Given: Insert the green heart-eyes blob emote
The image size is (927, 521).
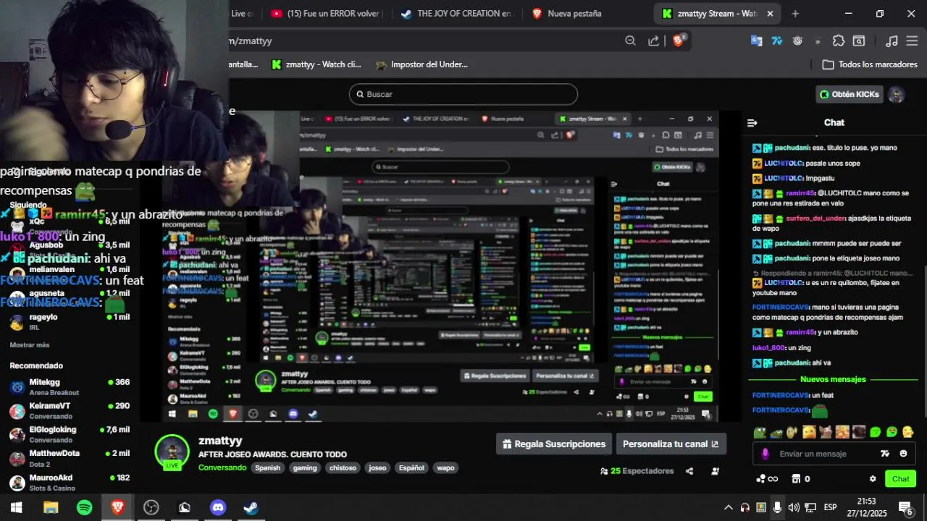Looking at the screenshot, I should point(892,432).
